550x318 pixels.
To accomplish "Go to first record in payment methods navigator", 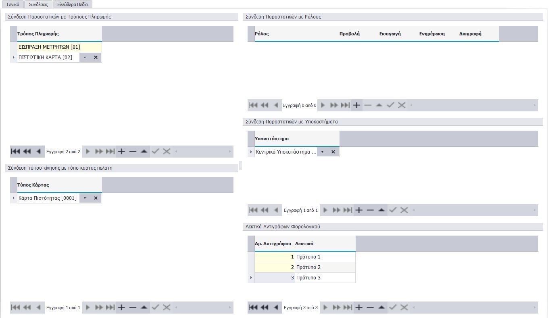I will 15,152.
